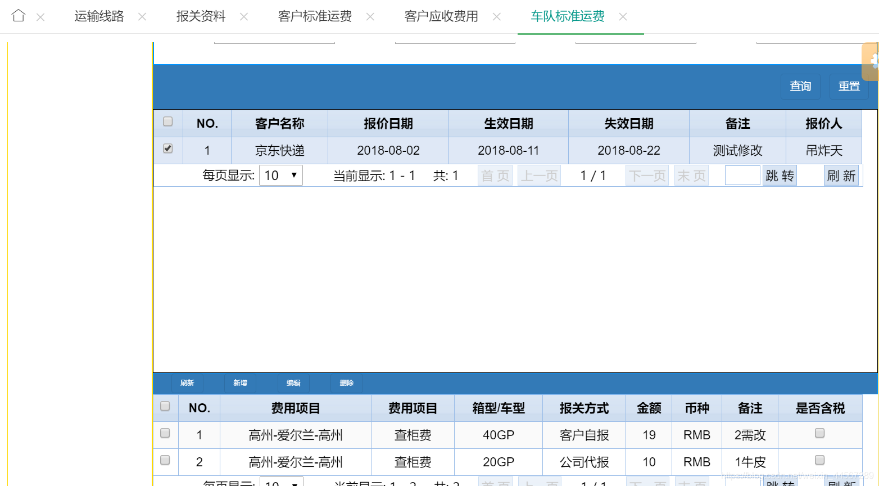Click the 京东快递 cell

tap(279, 151)
